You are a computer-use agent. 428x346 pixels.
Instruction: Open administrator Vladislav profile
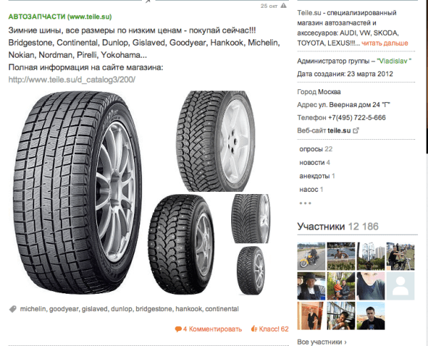394,61
